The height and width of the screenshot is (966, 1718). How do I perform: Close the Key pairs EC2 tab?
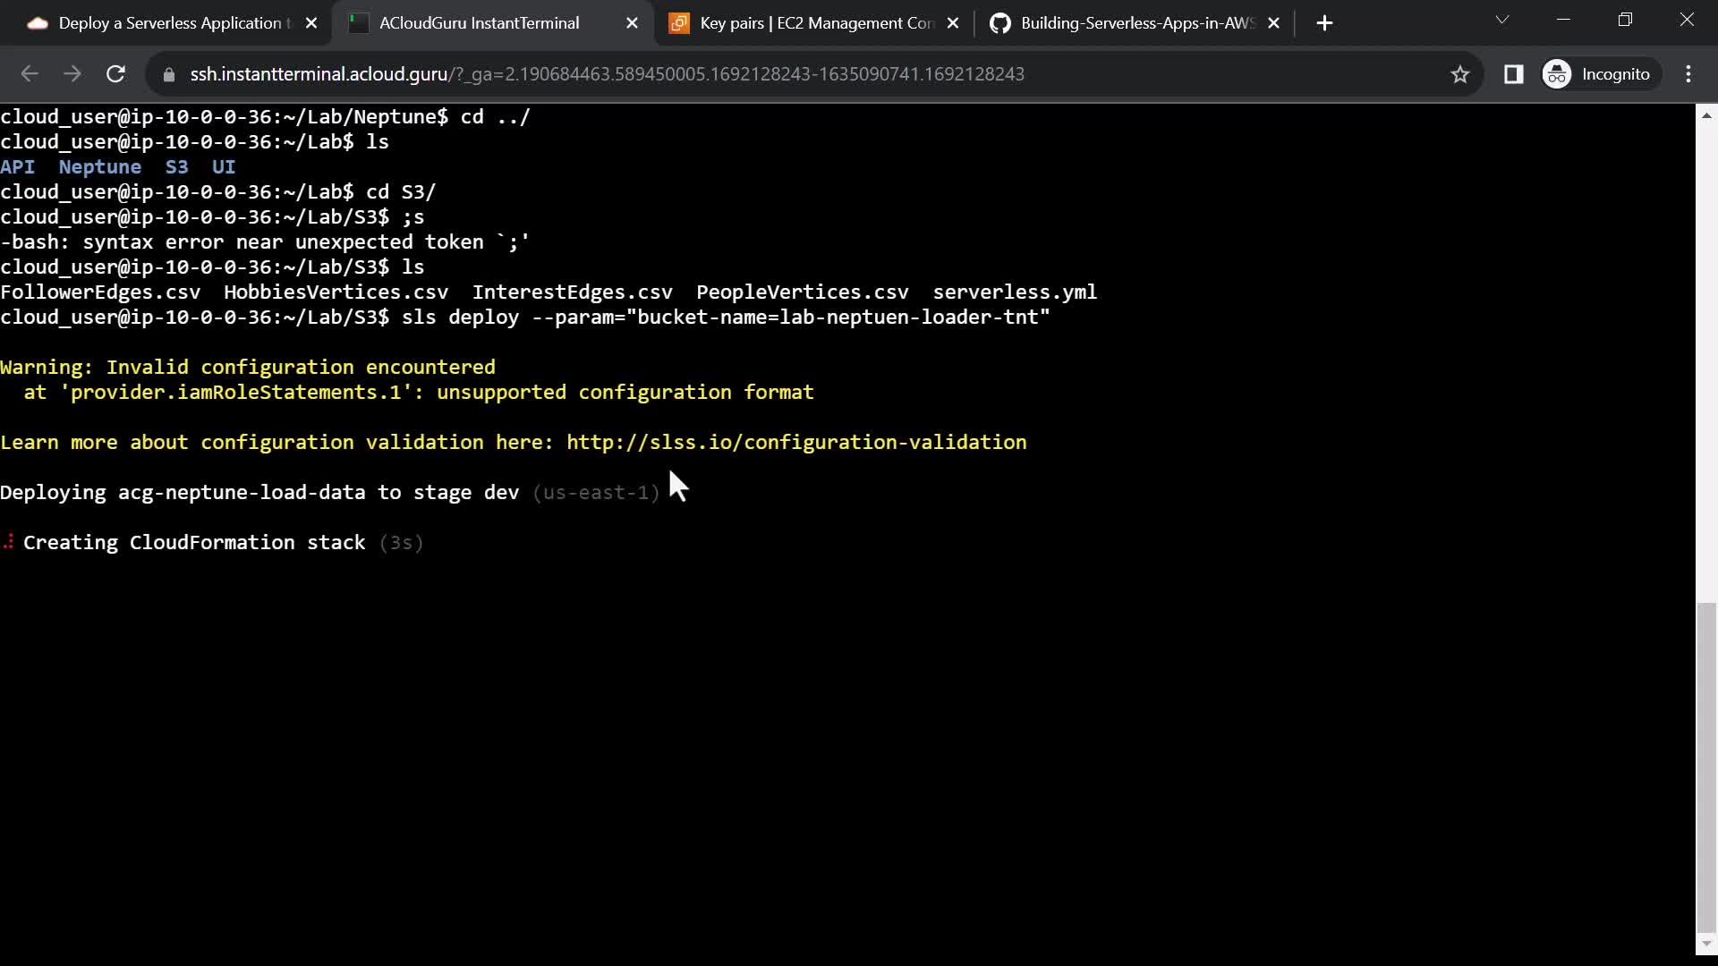click(x=953, y=23)
